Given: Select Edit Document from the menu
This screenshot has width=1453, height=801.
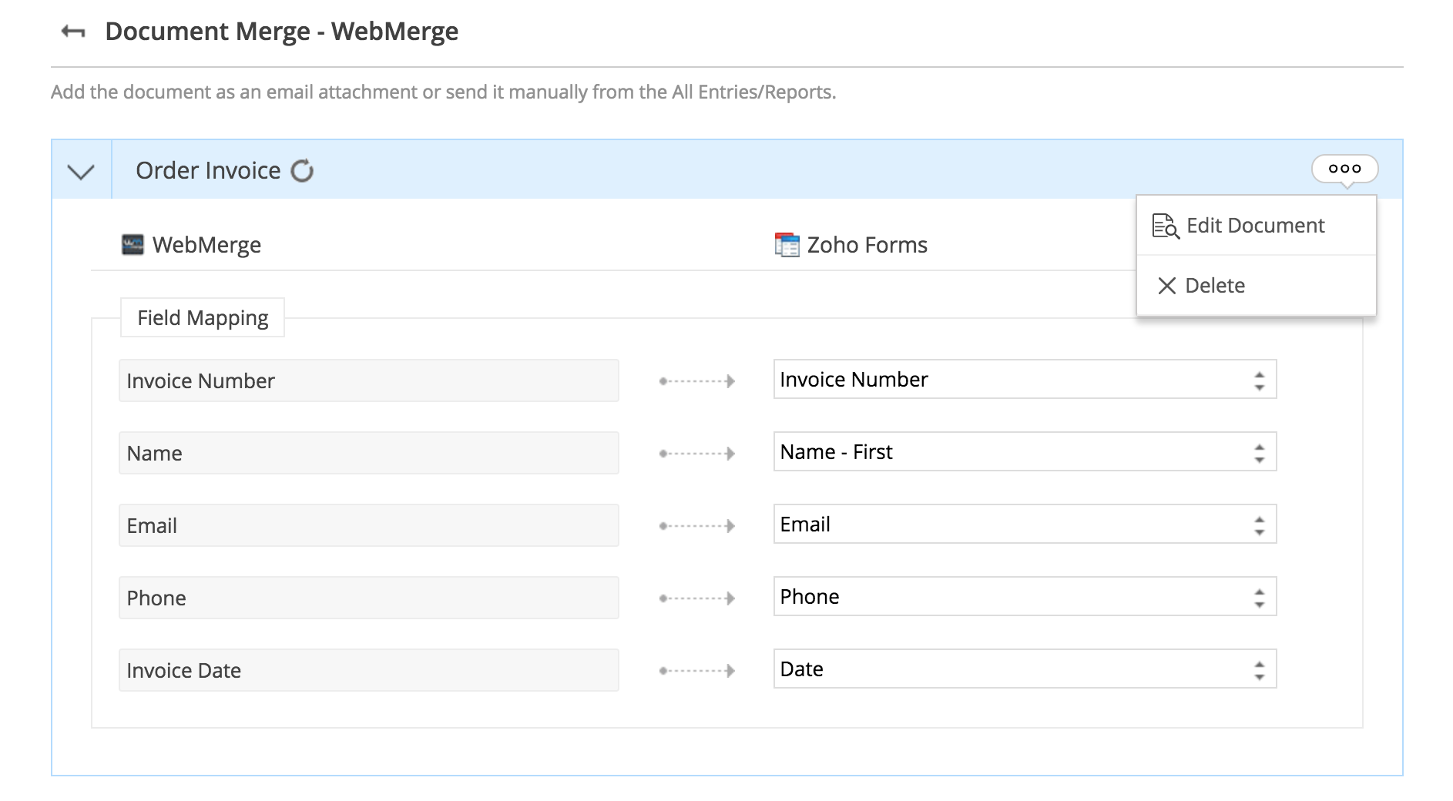Looking at the screenshot, I should tap(1255, 226).
